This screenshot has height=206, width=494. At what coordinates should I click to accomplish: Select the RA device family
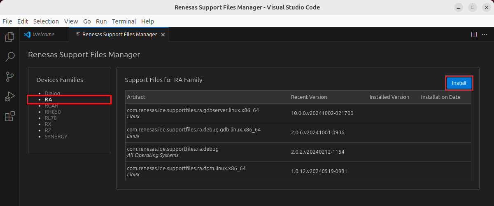click(48, 100)
